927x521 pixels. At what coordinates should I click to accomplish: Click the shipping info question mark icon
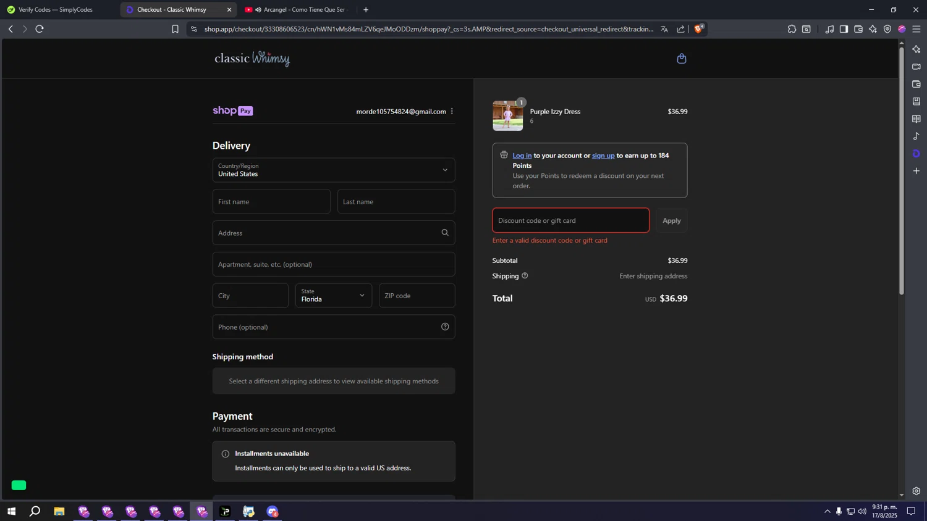(525, 276)
